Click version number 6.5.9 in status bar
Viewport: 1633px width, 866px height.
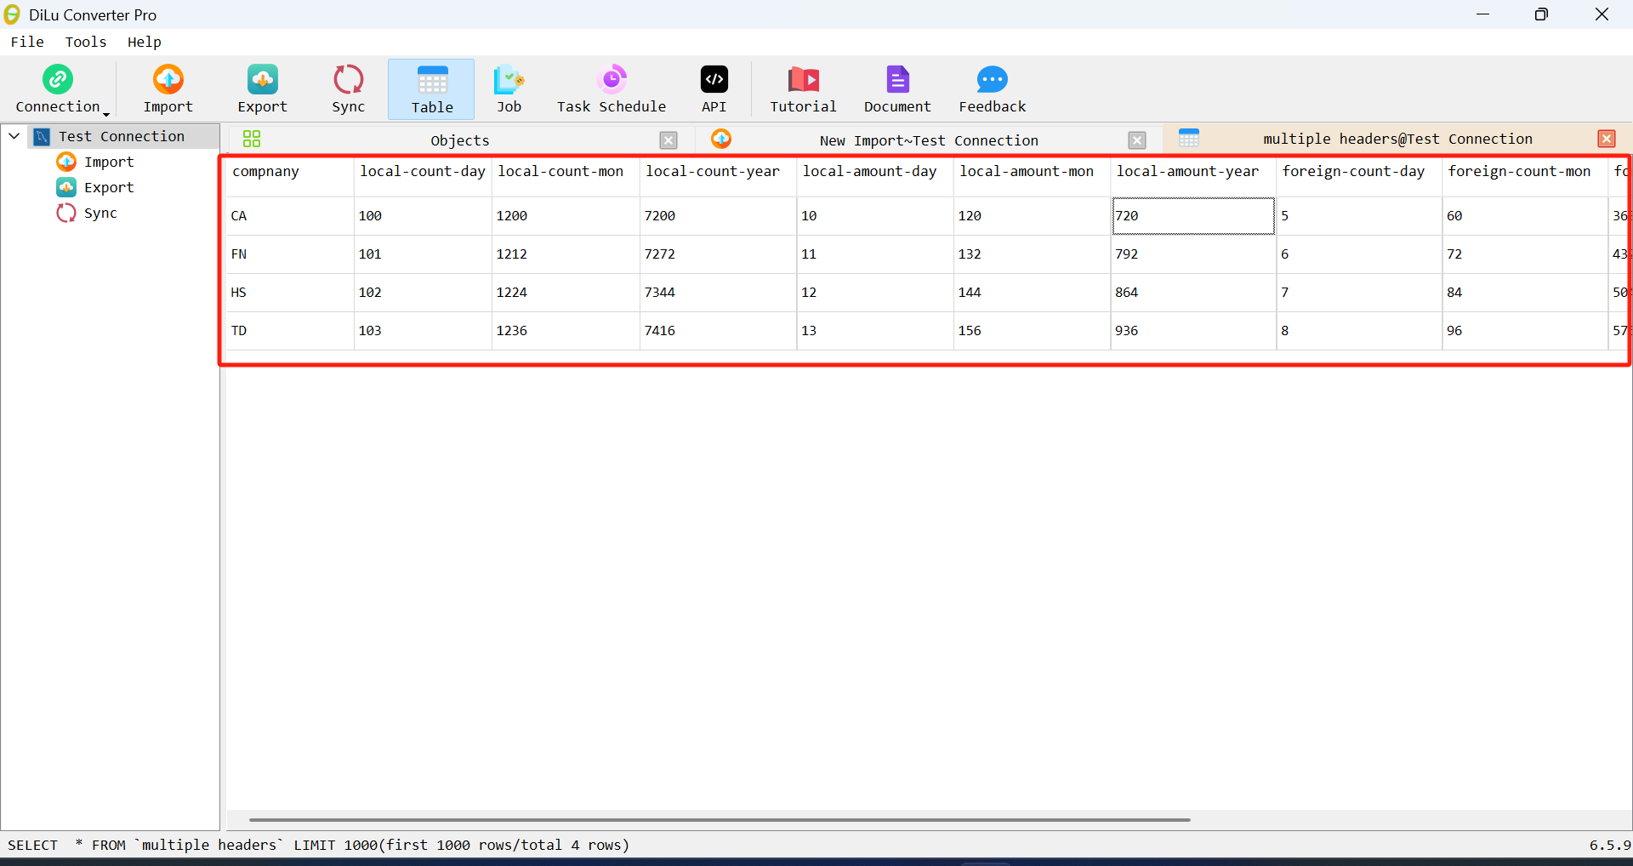click(1610, 845)
